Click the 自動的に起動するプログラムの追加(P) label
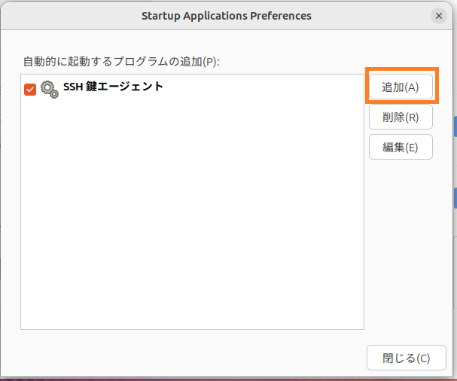 pyautogui.click(x=121, y=60)
